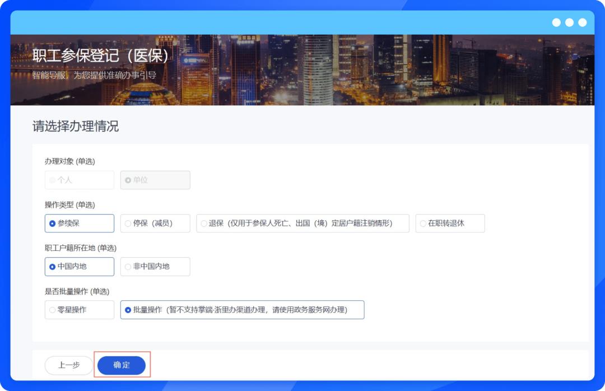Choose the 停保（减员）option
605x391 pixels.
(155, 224)
